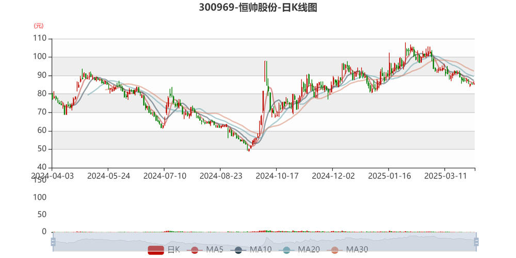Click the 100 price axis label above 90

coord(40,57)
